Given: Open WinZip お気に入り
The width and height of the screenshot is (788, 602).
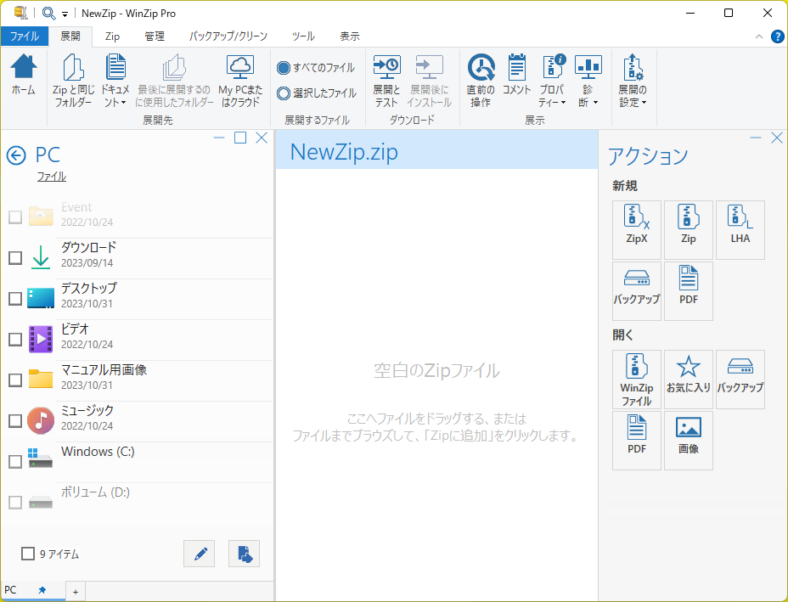Looking at the screenshot, I should [x=688, y=379].
